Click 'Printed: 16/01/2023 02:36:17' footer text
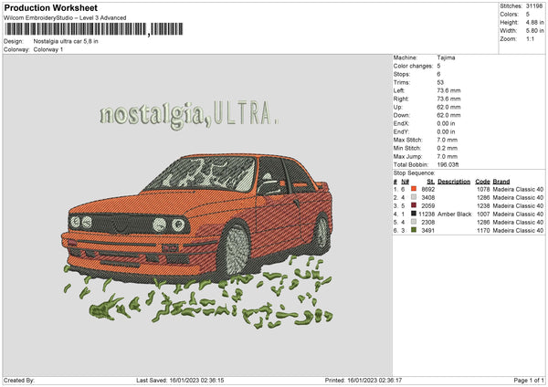548x387 pixels. (364, 381)
